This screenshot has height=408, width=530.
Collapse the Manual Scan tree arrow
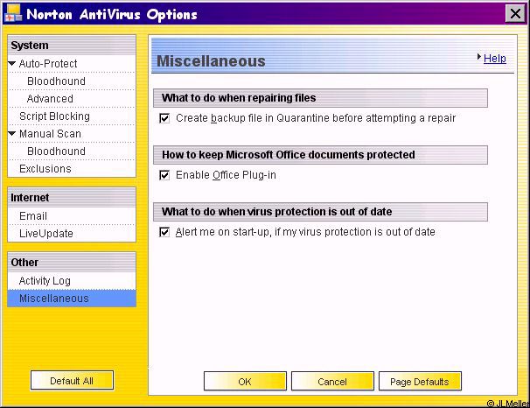click(12, 134)
